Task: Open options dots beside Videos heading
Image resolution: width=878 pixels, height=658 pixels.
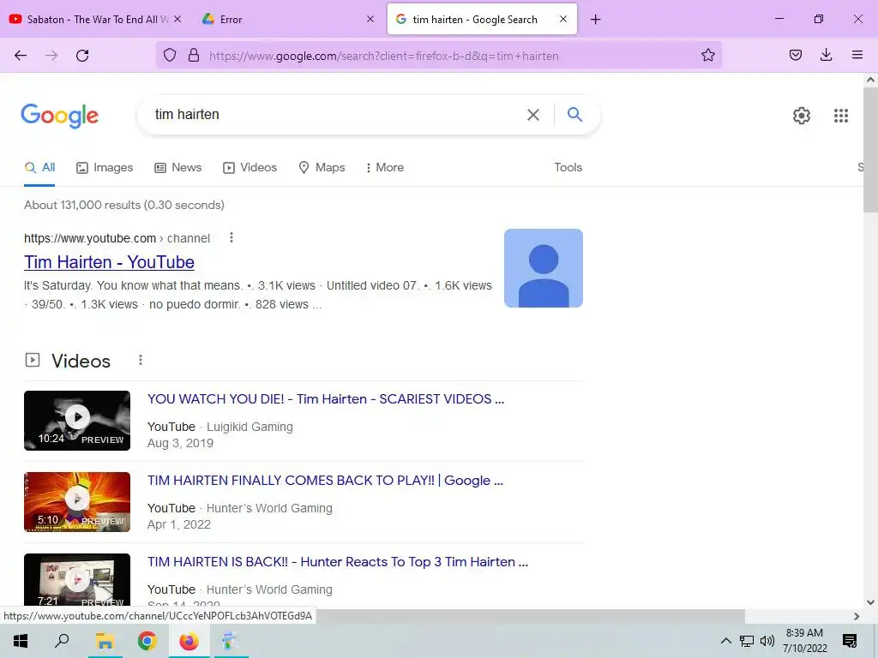Action: click(141, 361)
